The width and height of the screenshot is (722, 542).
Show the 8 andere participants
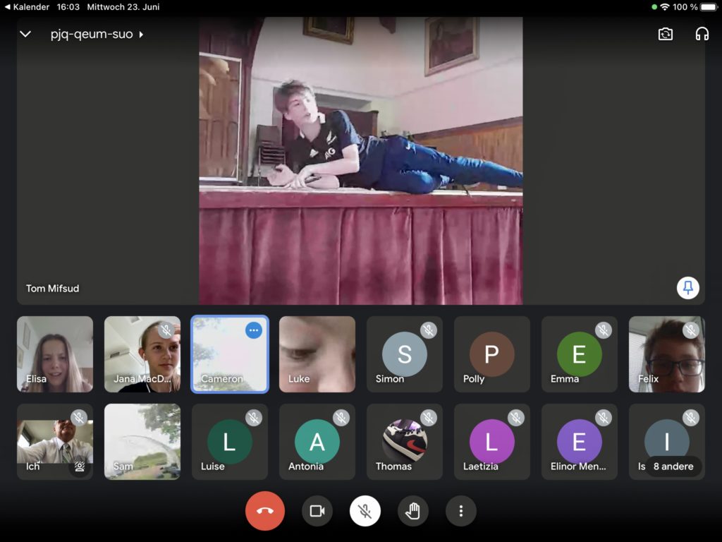pos(673,466)
